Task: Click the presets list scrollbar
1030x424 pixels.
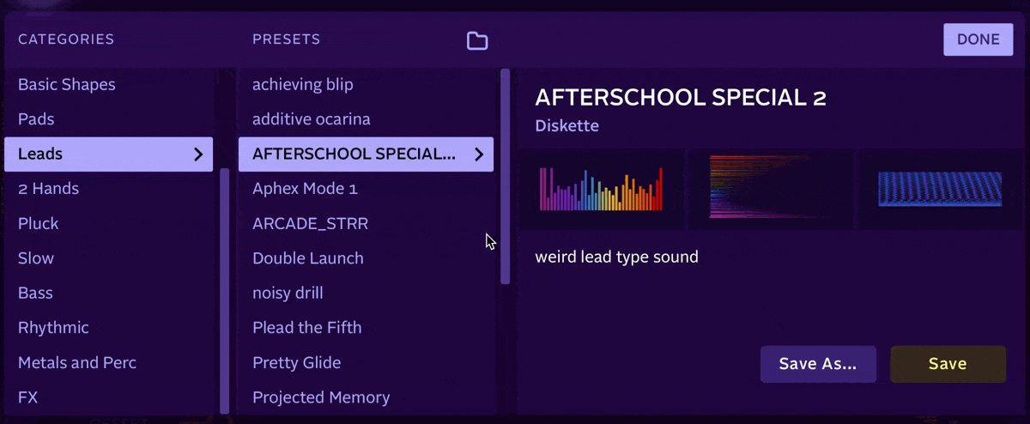Action: tap(506, 176)
